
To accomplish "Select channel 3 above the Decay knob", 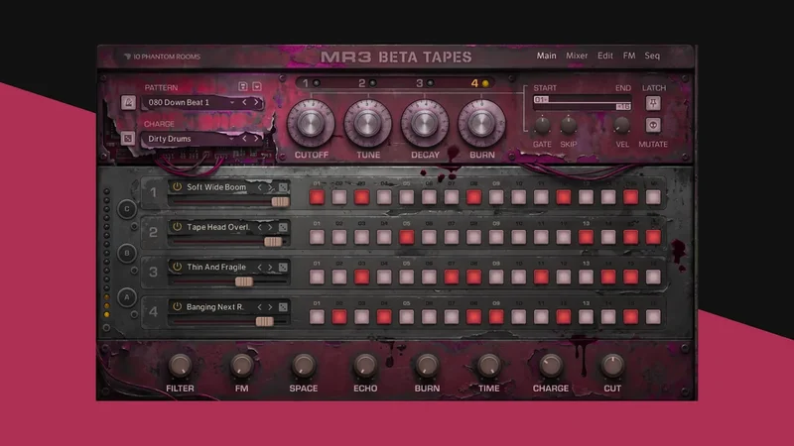I will (x=425, y=83).
